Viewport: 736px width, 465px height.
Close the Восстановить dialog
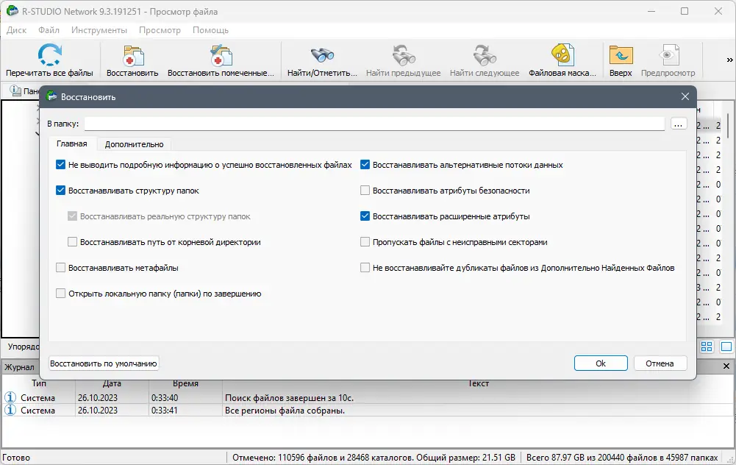pos(685,96)
